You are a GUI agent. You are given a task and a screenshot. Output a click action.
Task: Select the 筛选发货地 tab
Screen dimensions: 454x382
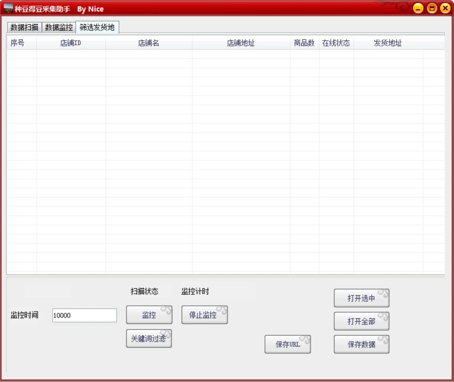pyautogui.click(x=97, y=27)
